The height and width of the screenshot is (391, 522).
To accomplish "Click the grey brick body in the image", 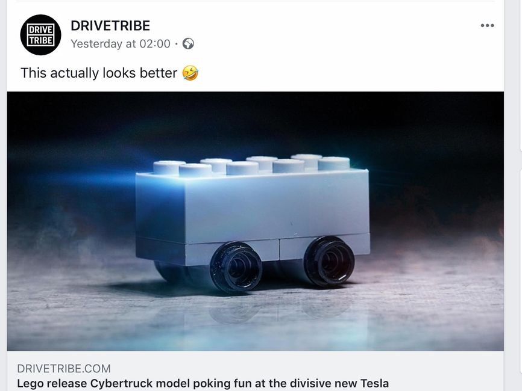I will [253, 216].
